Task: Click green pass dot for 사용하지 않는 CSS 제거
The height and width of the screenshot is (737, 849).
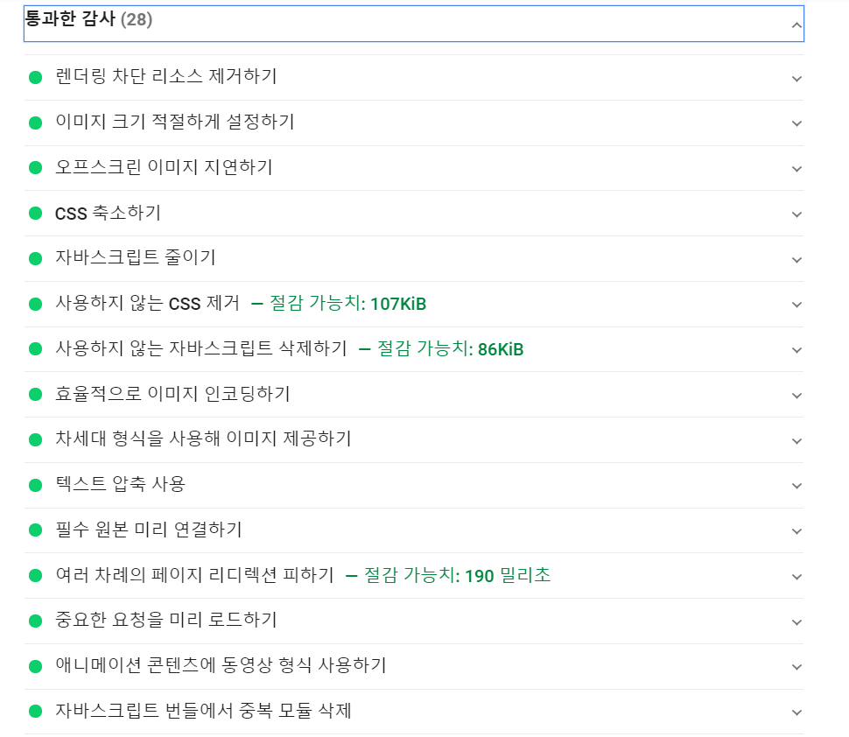Action: (35, 305)
